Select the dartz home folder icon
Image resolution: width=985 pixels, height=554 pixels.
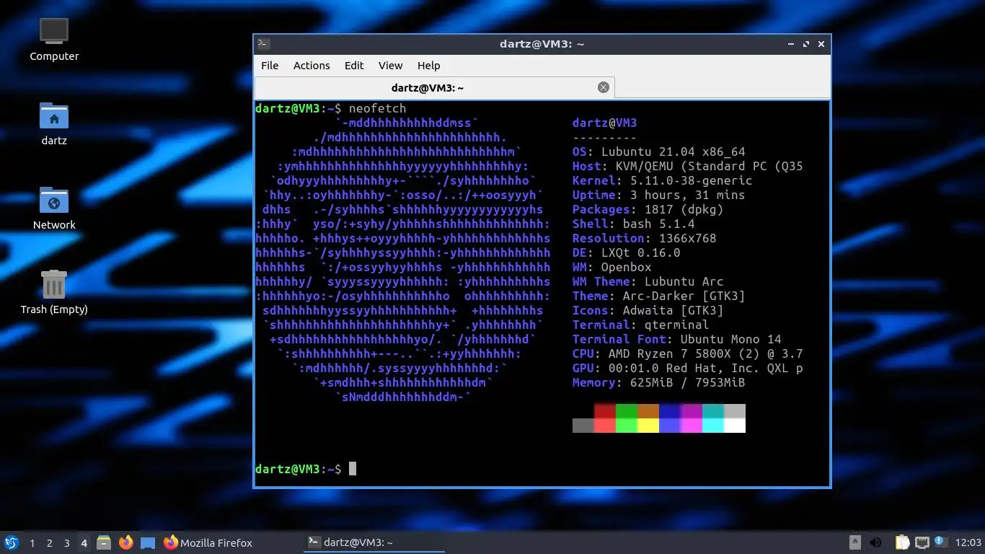tap(54, 123)
